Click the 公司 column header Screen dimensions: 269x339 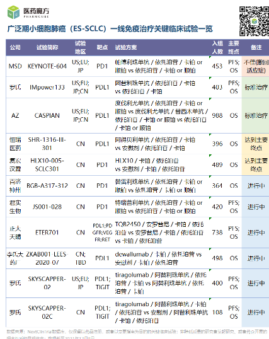[x=15, y=47]
